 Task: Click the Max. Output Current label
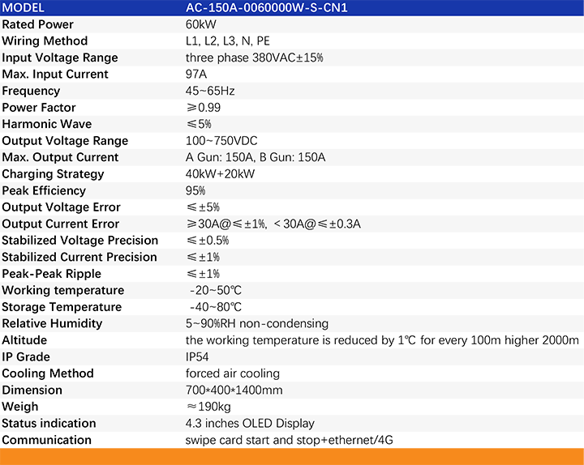click(x=60, y=157)
